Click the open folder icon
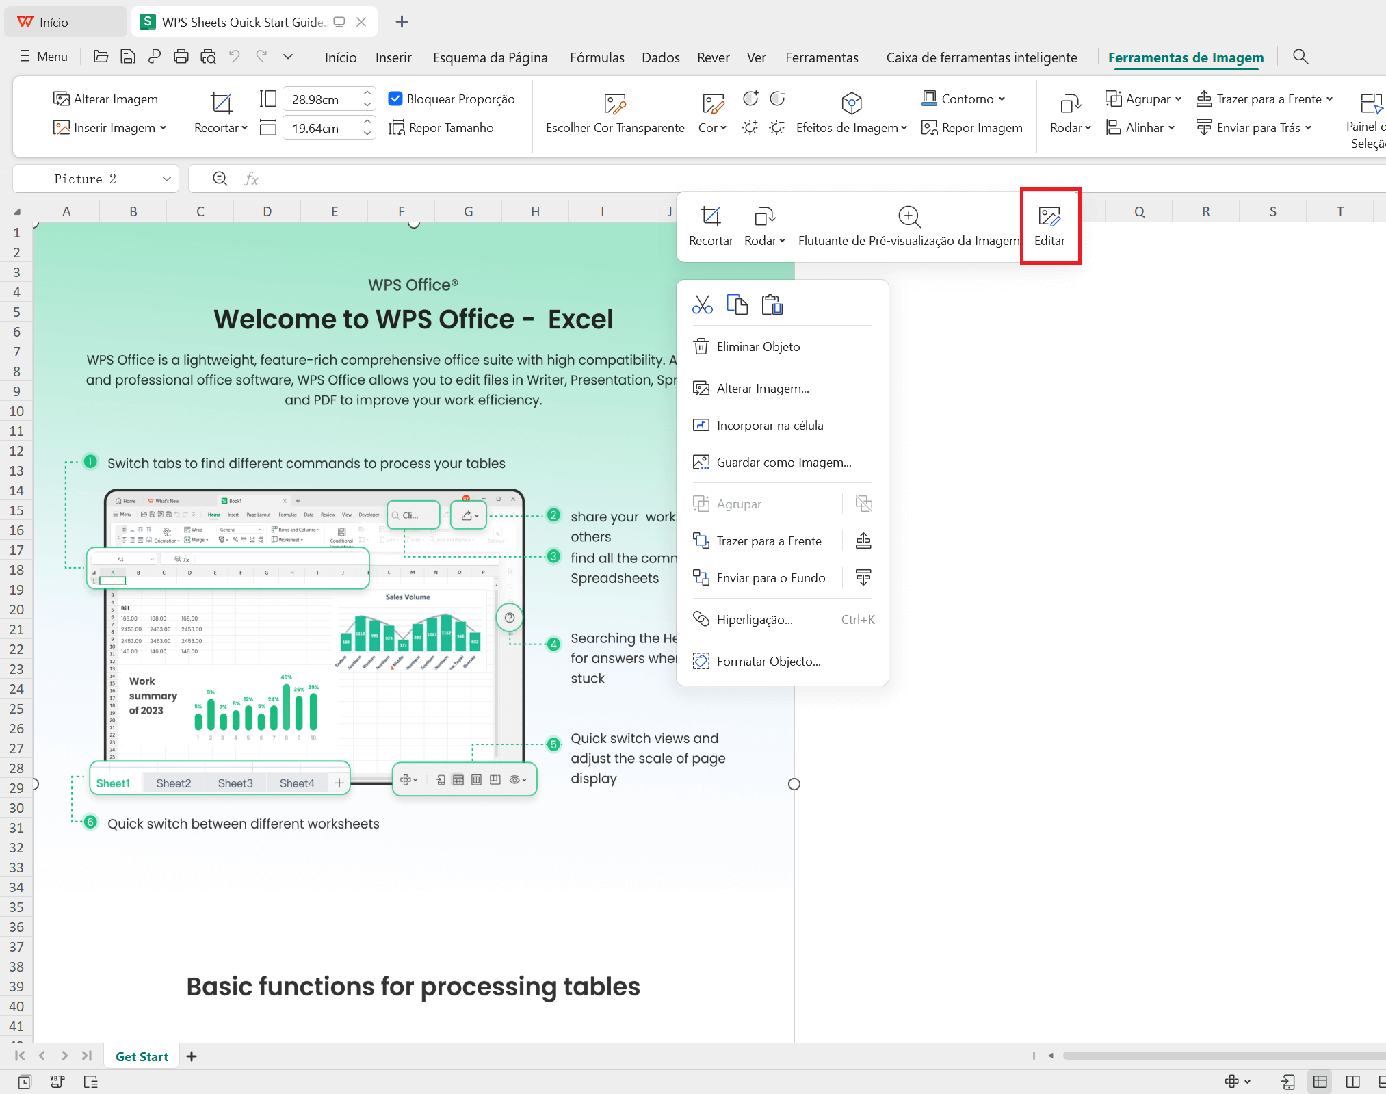The height and width of the screenshot is (1094, 1386). point(101,57)
